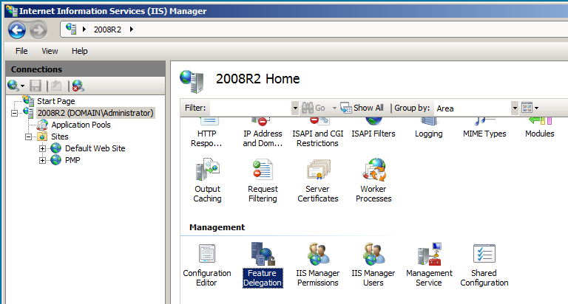Open IP Address and Domain Restrictions
The image size is (568, 304).
pyautogui.click(x=263, y=133)
